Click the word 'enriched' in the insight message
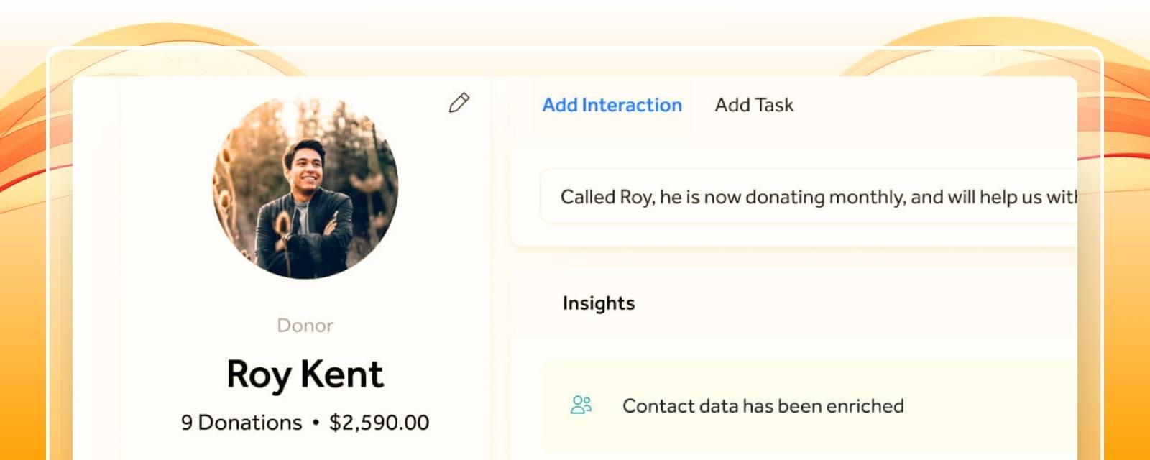Viewport: 1150px width, 460px height. (865, 406)
